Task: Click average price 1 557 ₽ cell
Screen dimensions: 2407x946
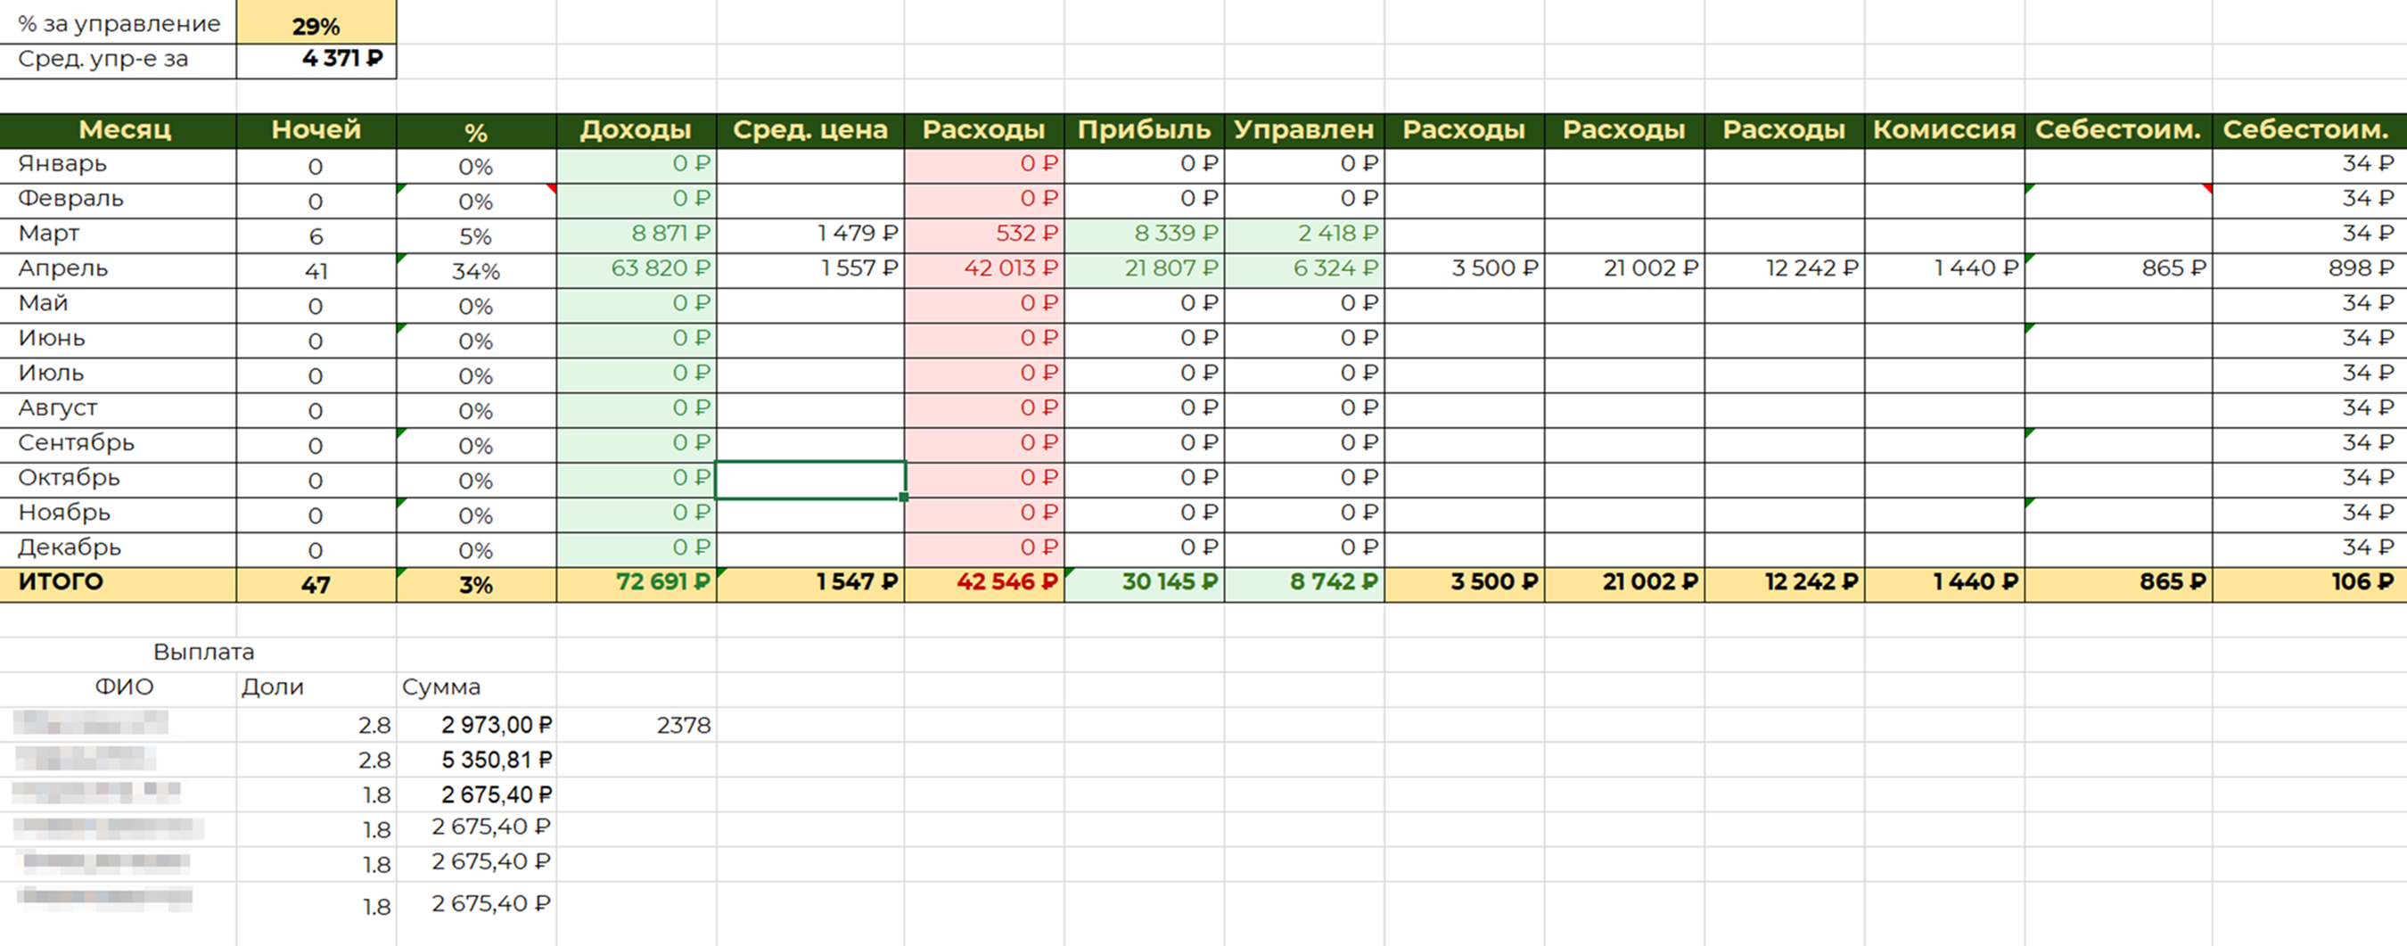Action: pos(810,270)
